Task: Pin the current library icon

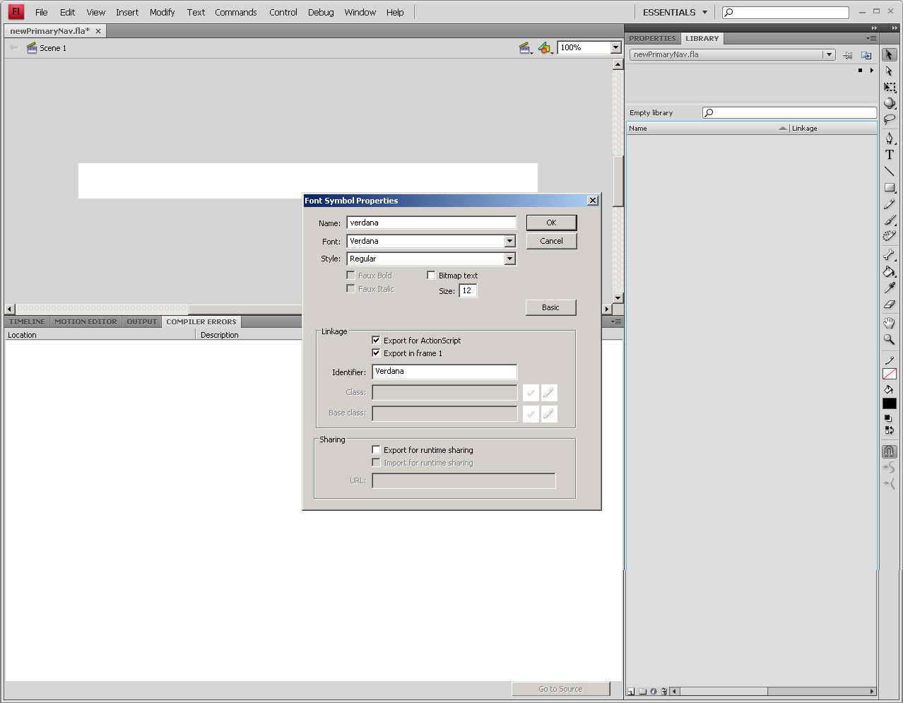Action: click(848, 55)
